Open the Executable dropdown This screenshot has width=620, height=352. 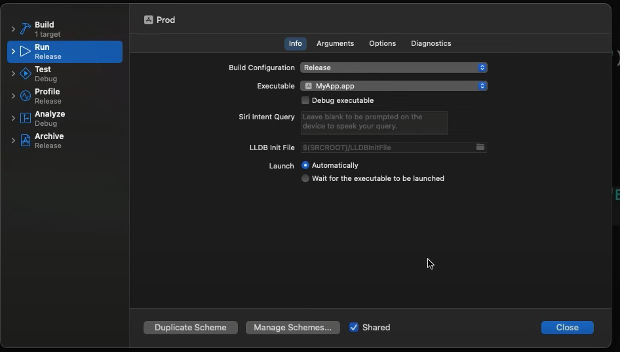pyautogui.click(x=393, y=86)
